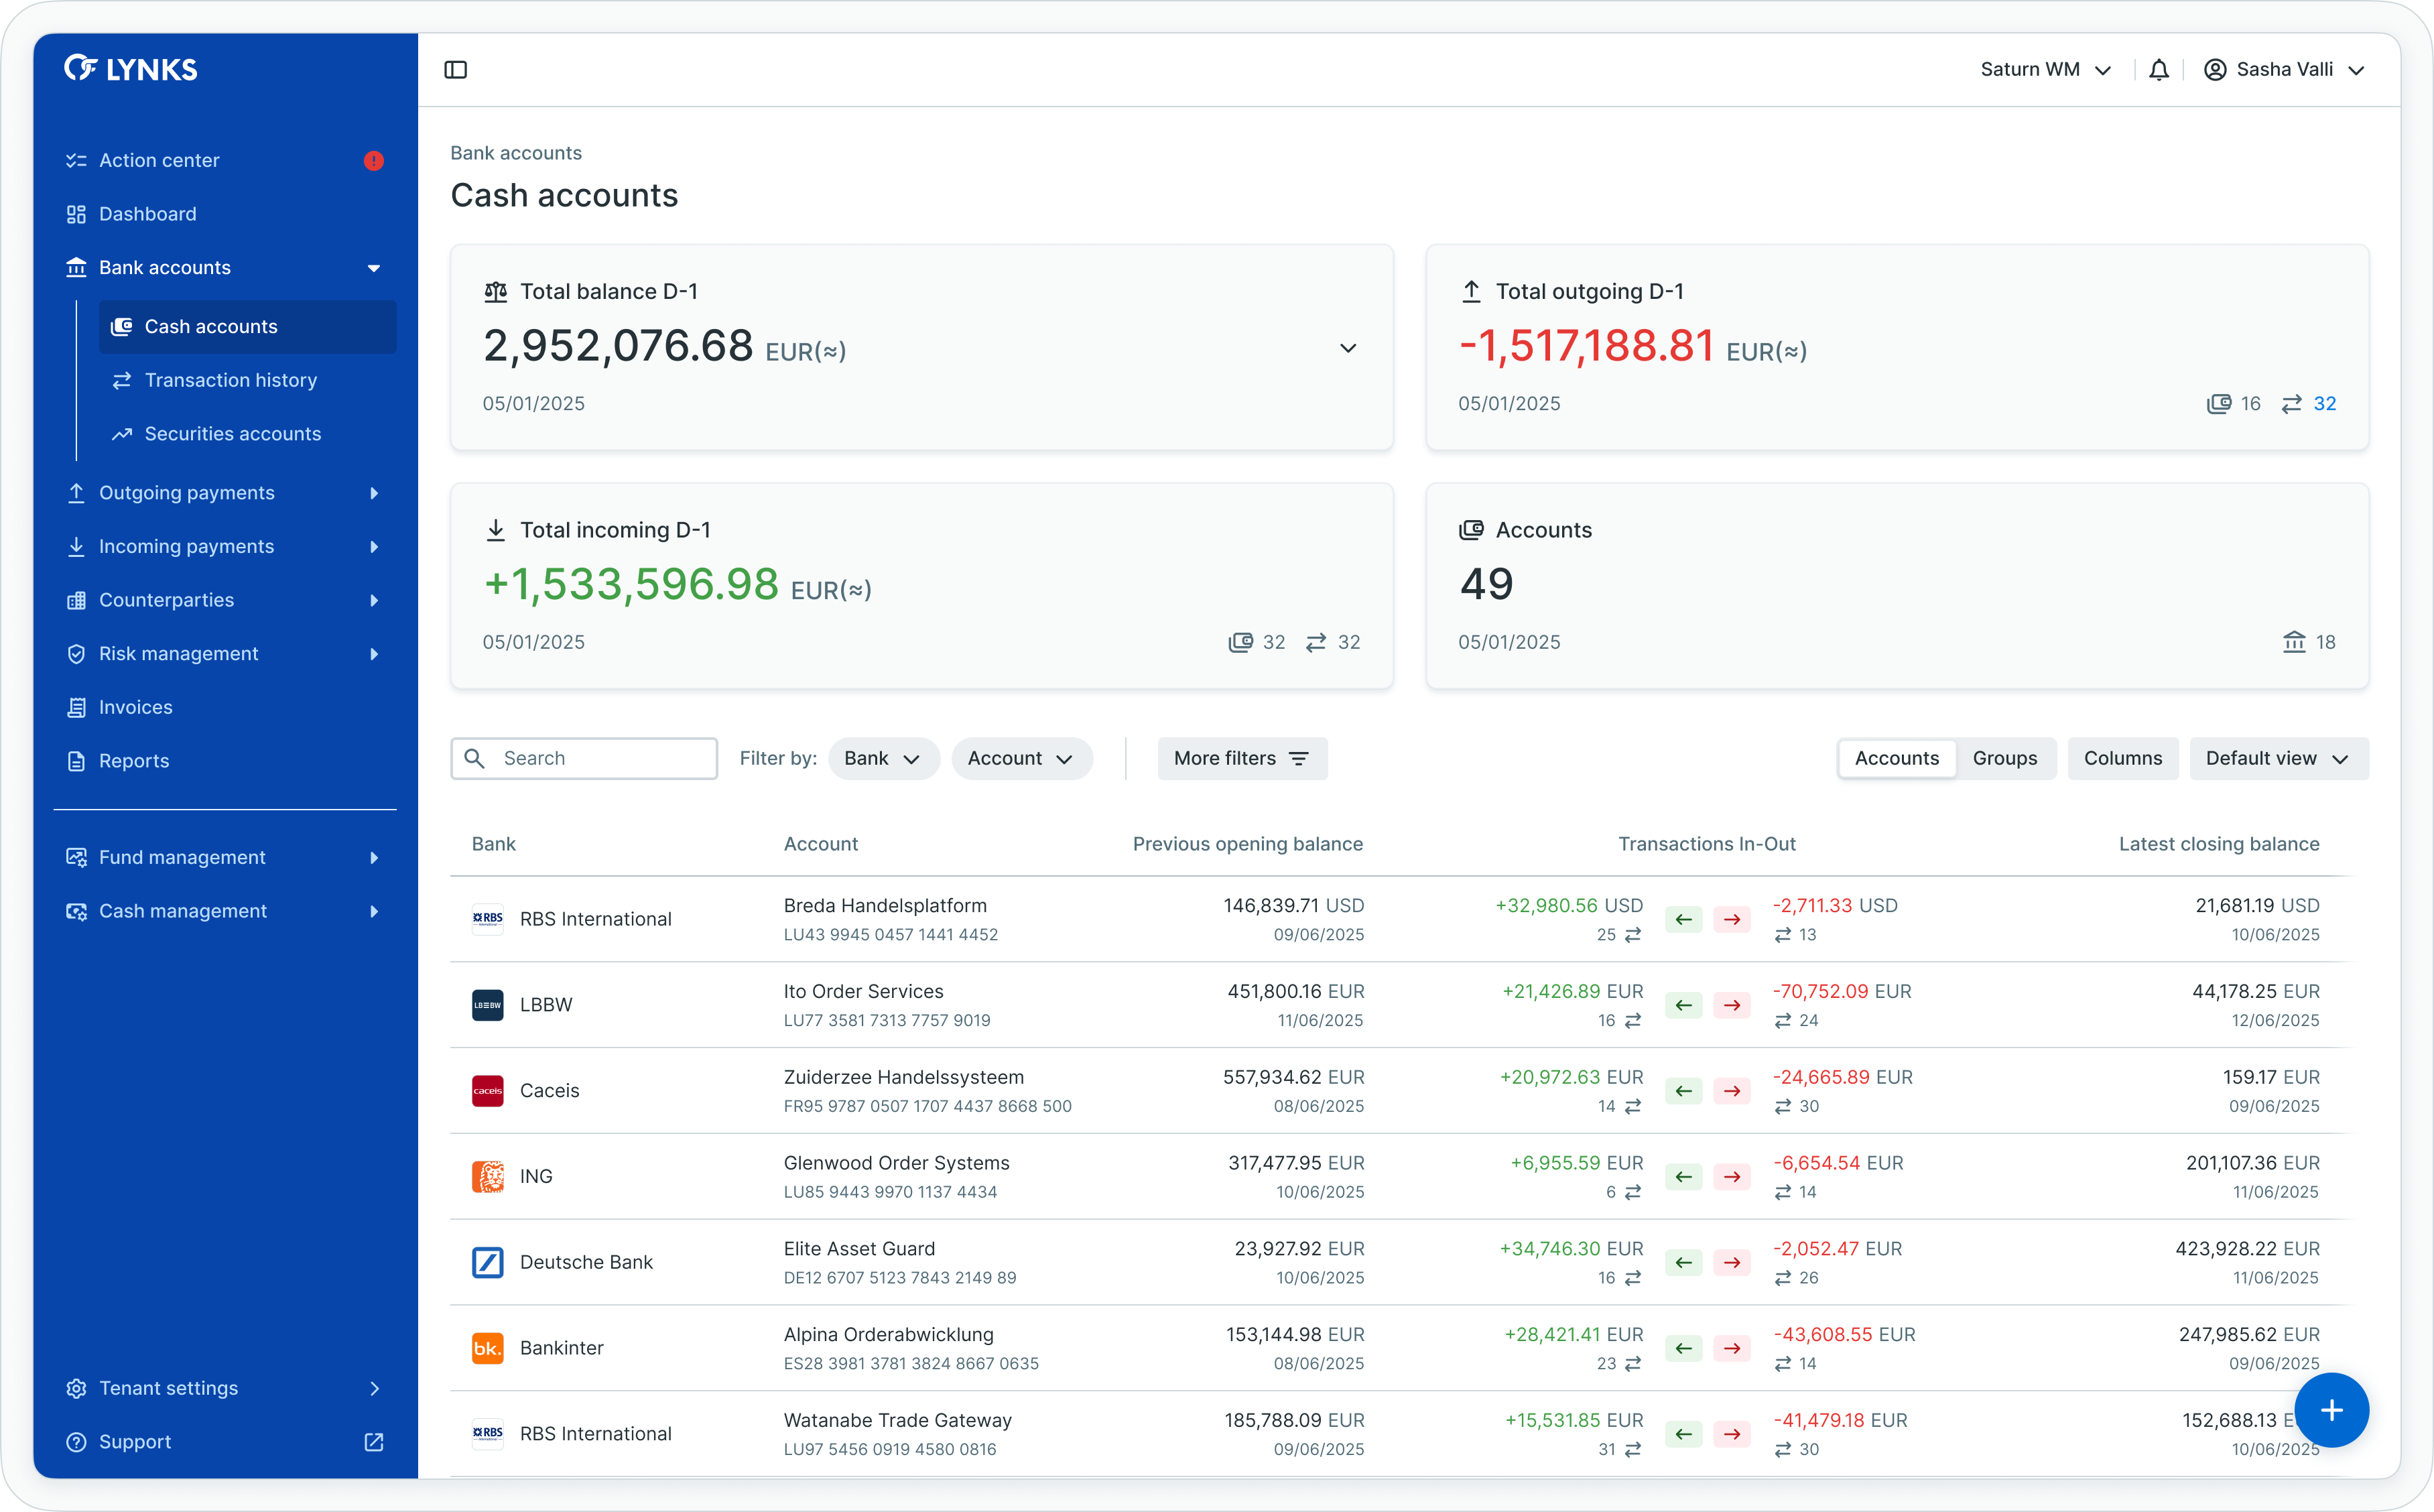Open the Support external link icon
2434x1512 pixels.
[374, 1442]
